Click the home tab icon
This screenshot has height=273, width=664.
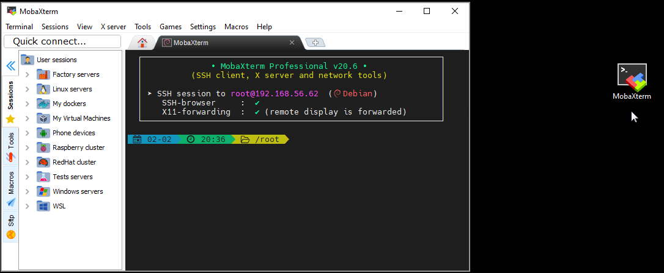142,43
